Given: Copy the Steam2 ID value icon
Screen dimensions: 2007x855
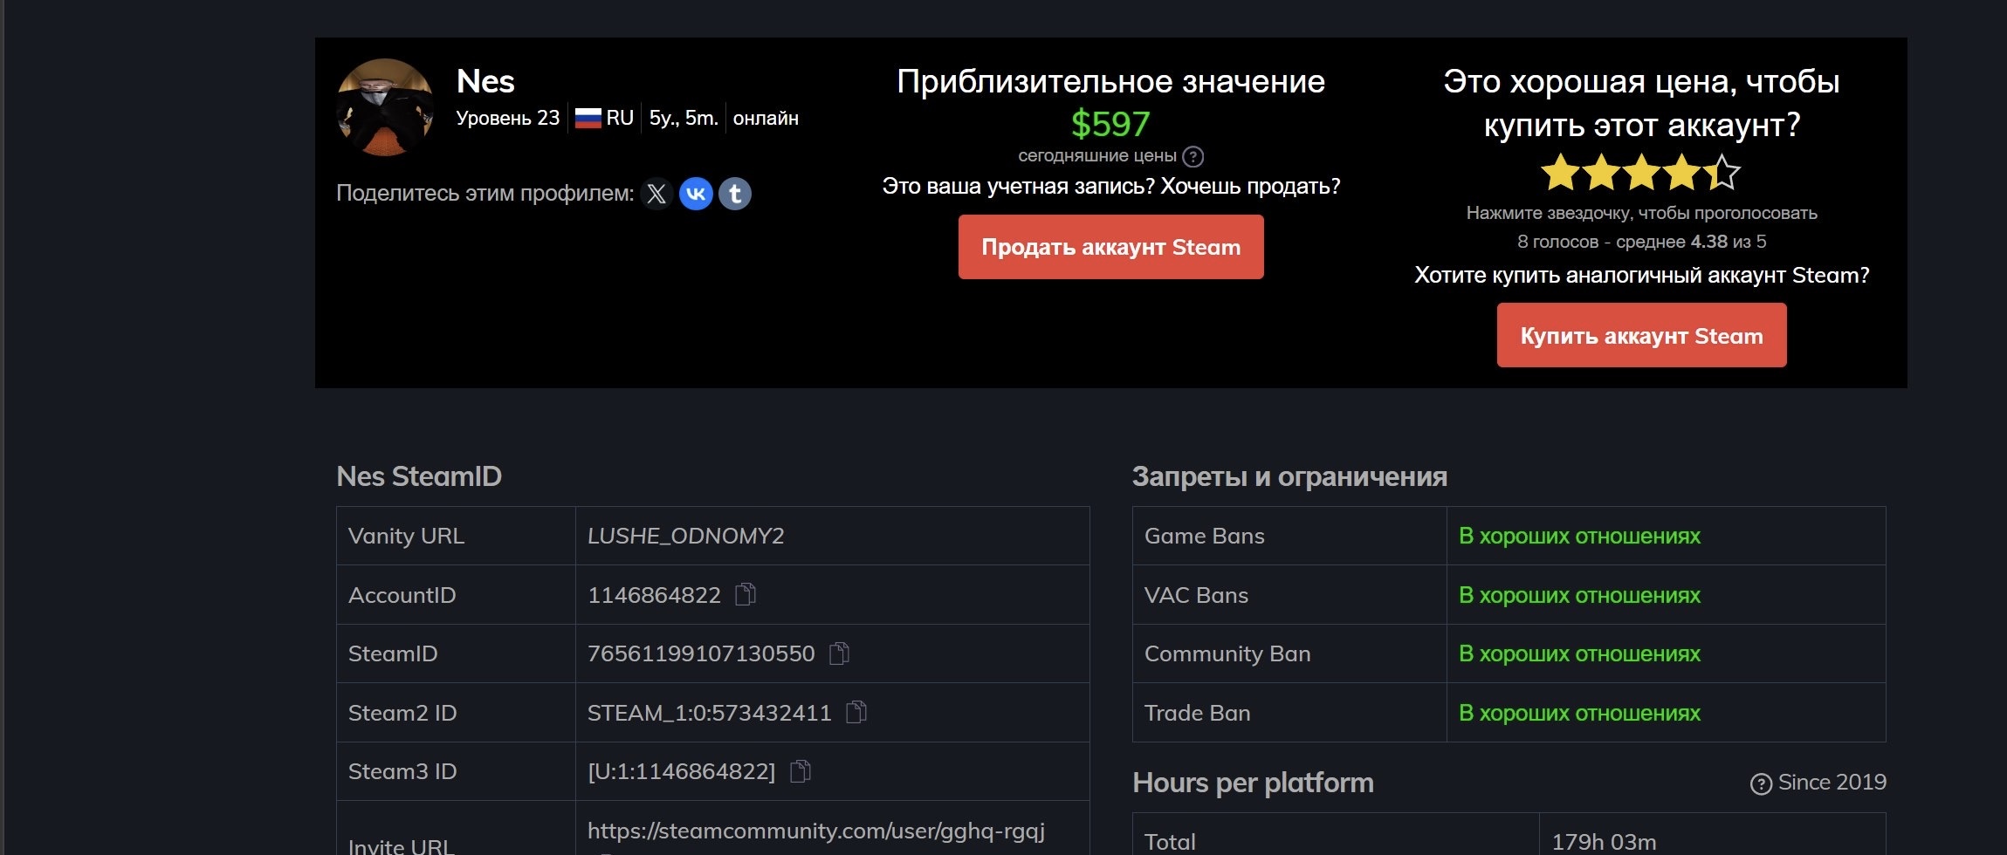Looking at the screenshot, I should pos(856,713).
